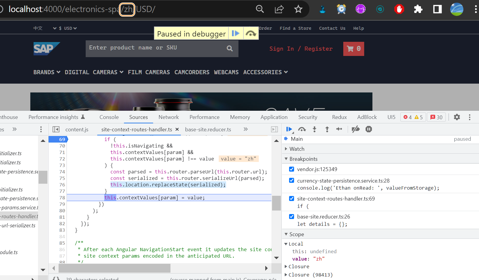479x280 pixels.
Task: Share this page via address bar icon
Action: coord(279,9)
